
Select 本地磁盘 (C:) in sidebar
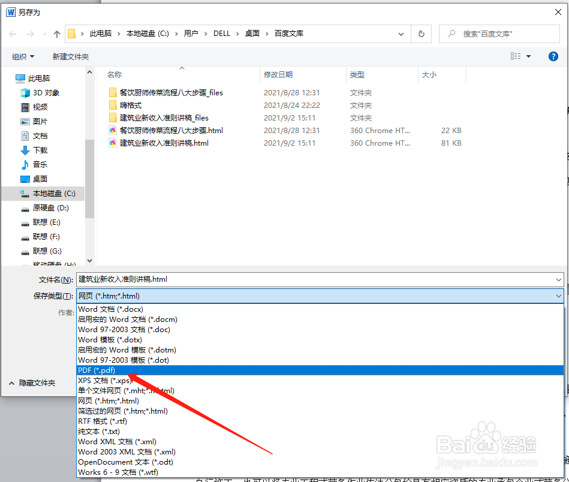click(44, 194)
